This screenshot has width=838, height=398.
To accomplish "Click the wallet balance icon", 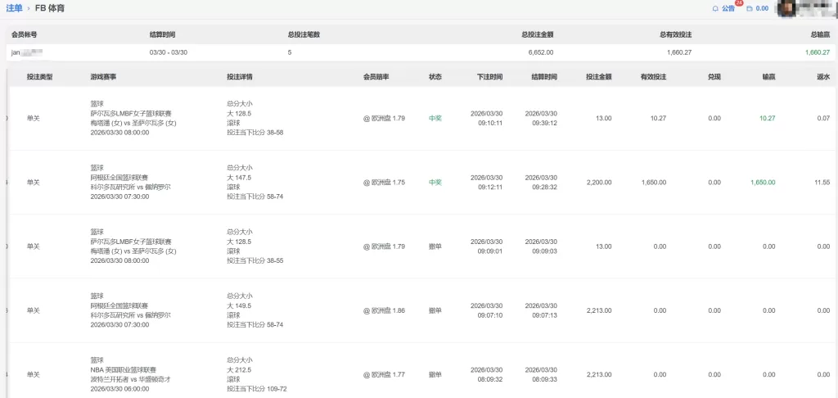I will coord(749,8).
